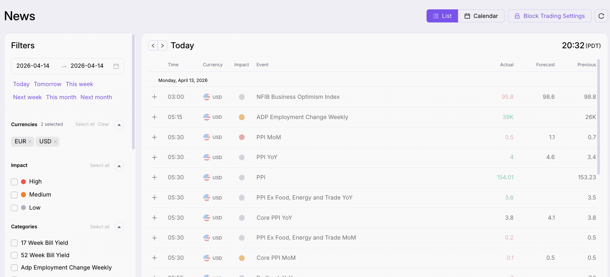Viewport: 610px width, 277px height.
Task: Click the grey impact dot on NFIB row
Action: tap(242, 97)
